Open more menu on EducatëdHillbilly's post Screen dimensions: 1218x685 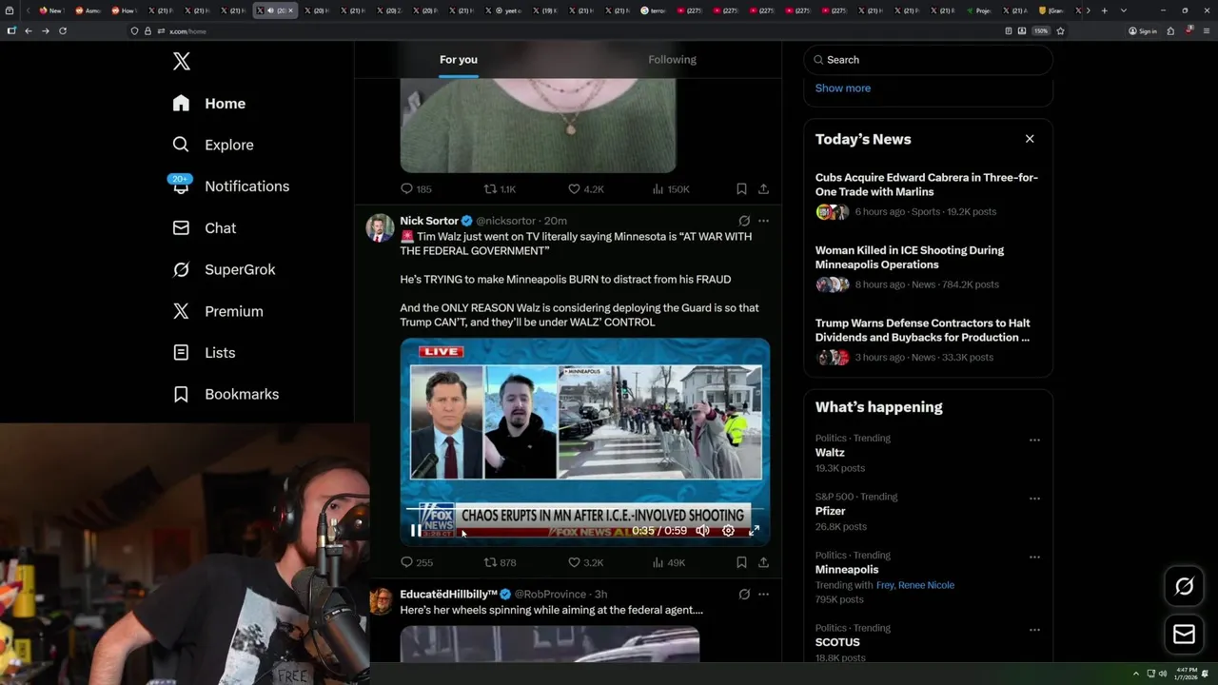pos(763,595)
